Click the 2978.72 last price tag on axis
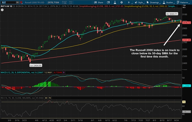The width and height of the screenshot is (192, 122). [x=186, y=23]
